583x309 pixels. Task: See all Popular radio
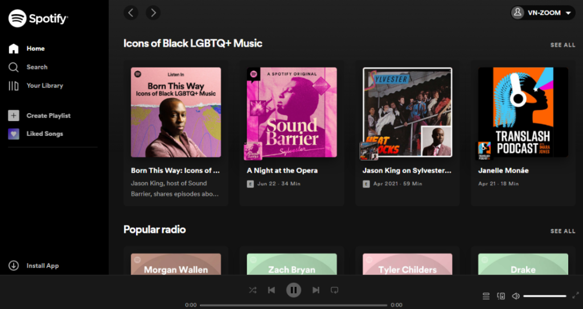563,231
